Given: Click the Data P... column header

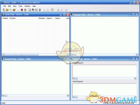Looking at the screenshot, I should [50, 18].
